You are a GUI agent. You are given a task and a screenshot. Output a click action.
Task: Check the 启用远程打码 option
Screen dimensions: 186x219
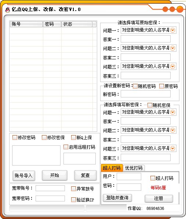coord(66,147)
